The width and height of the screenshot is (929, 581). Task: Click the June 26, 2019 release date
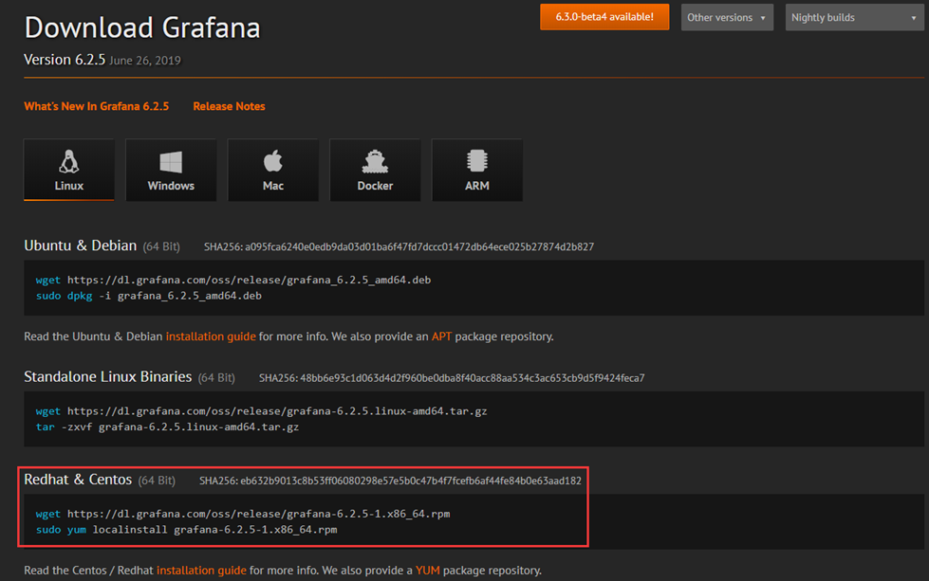(145, 61)
